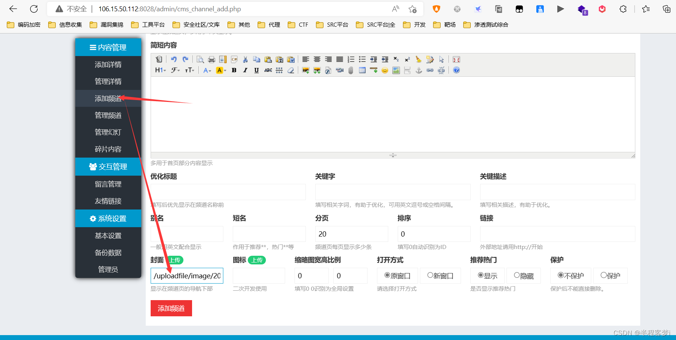
Task: Open editor preview icon
Action: point(200,59)
